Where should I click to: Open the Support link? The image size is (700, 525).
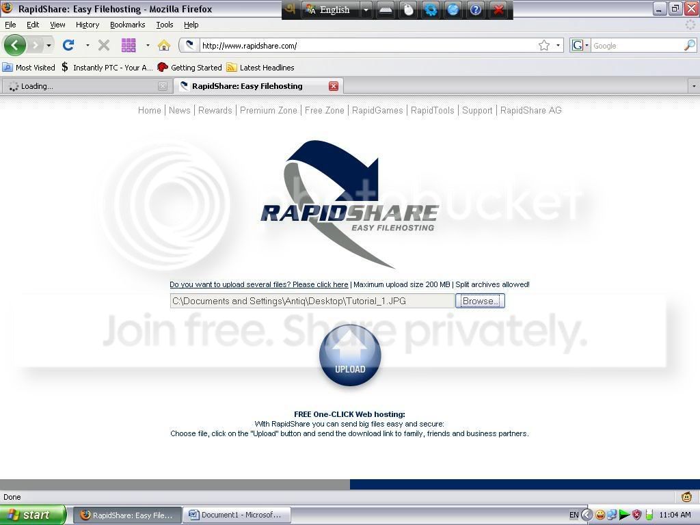point(477,110)
